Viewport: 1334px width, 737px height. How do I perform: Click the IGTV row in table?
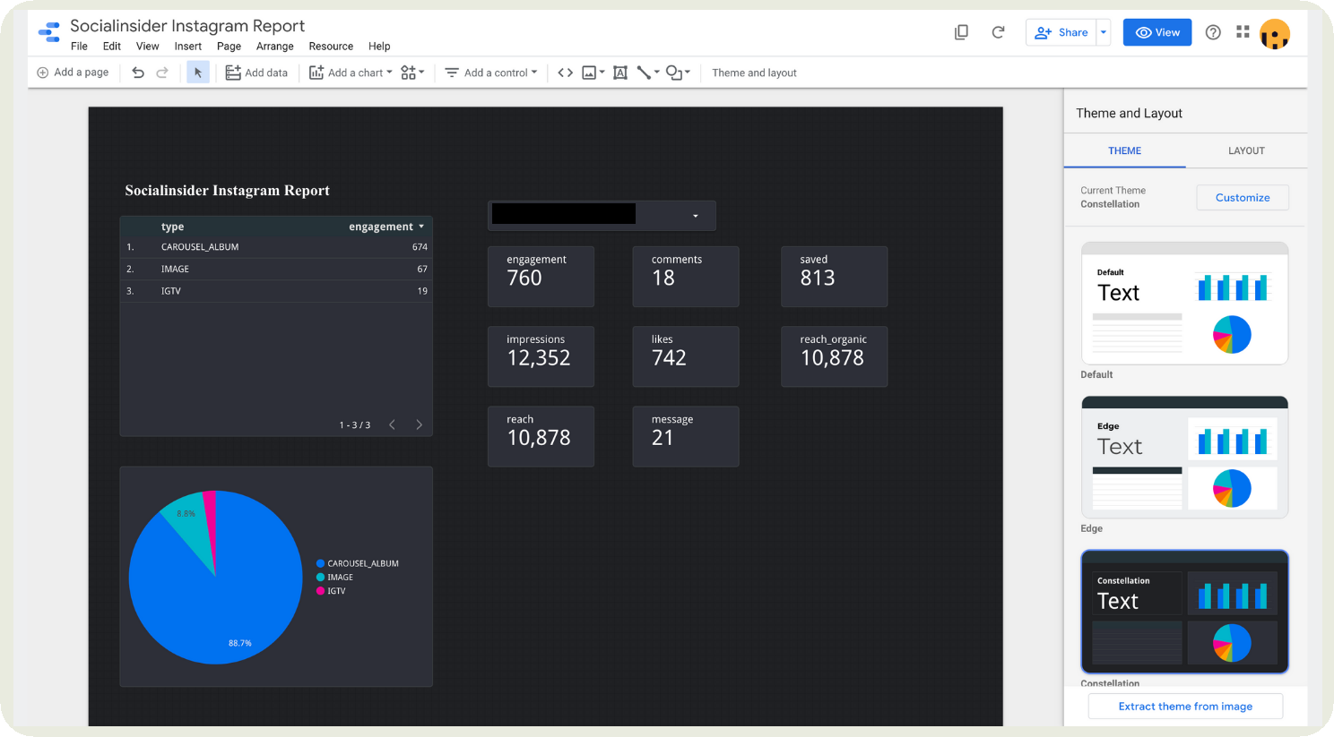(276, 291)
